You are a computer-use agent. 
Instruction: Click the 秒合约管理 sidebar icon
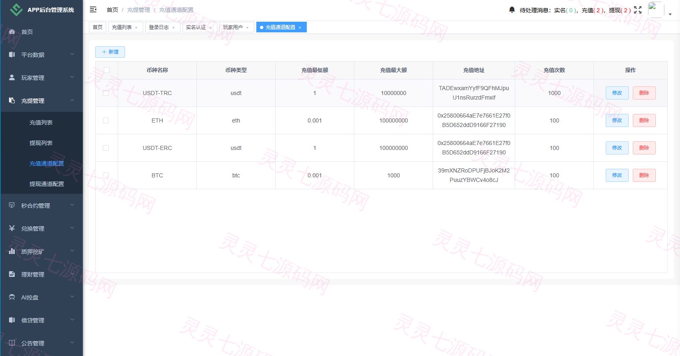pyautogui.click(x=12, y=205)
